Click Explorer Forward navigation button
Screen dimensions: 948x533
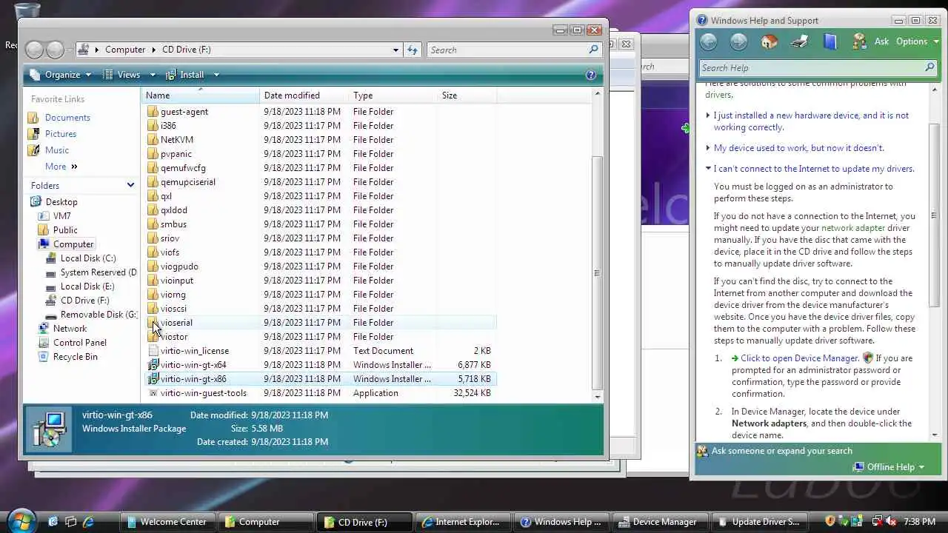pyautogui.click(x=56, y=50)
